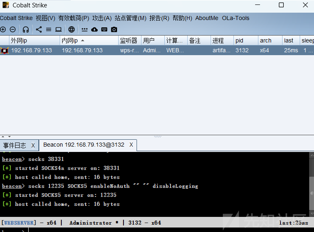
Task: Maximize the Cobalt Strike window
Action: [281, 5]
